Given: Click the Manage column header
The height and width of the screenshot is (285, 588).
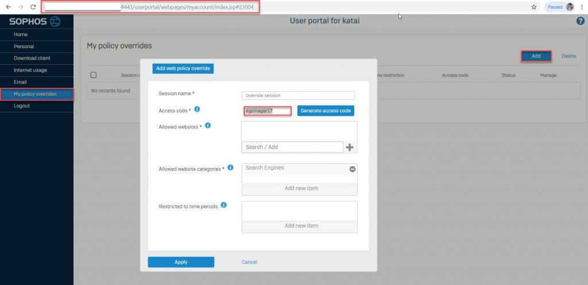Looking at the screenshot, I should pos(548,75).
